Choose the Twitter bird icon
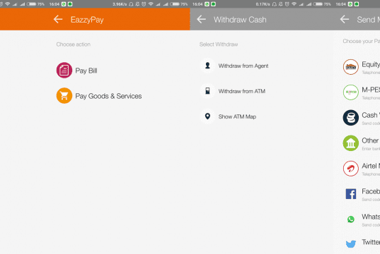Viewport: 380px width, 254px height. click(351, 244)
